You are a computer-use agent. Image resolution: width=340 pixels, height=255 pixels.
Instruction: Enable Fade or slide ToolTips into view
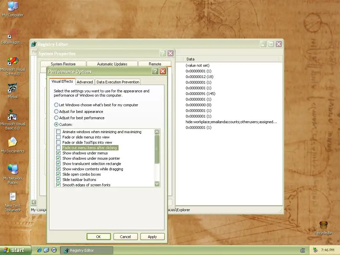[x=58, y=142]
